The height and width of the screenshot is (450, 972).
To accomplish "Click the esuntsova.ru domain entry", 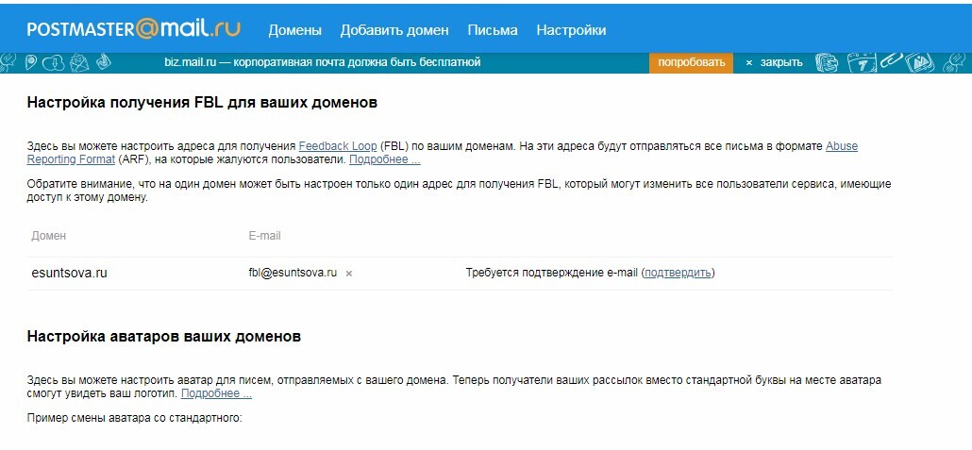I will 69,273.
